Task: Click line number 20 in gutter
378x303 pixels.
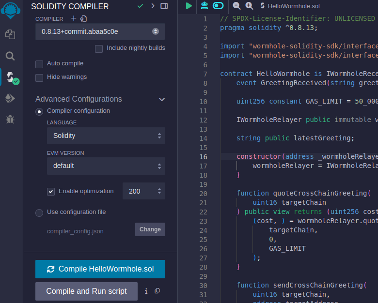Action: [203, 194]
